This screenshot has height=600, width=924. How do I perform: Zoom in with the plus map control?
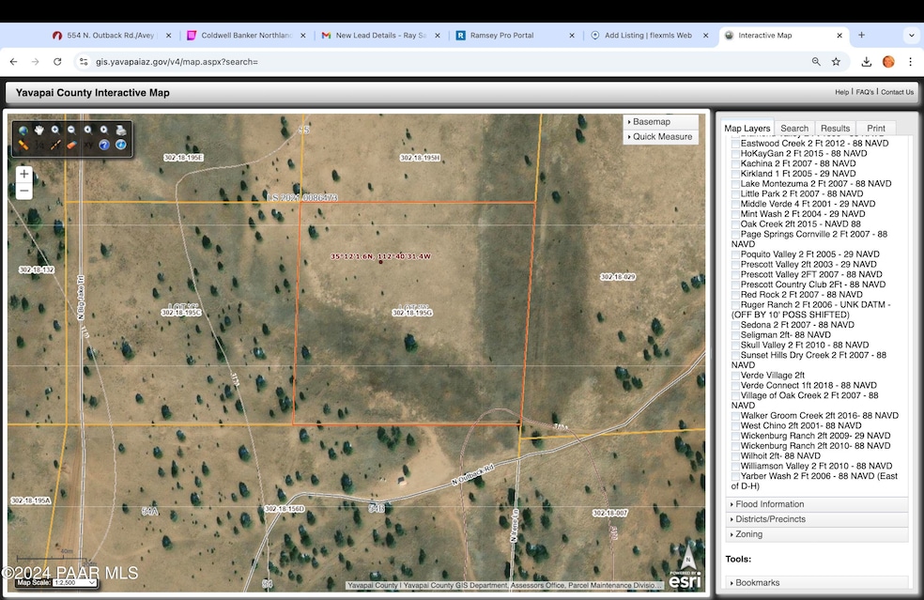coord(23,174)
